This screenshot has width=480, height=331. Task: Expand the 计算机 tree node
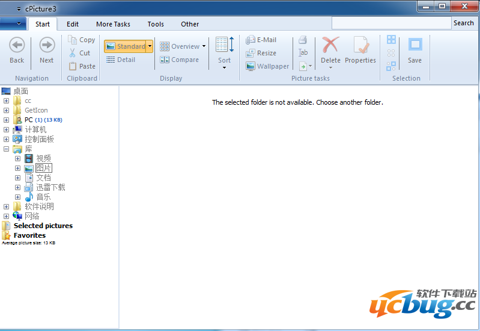(x=6, y=129)
